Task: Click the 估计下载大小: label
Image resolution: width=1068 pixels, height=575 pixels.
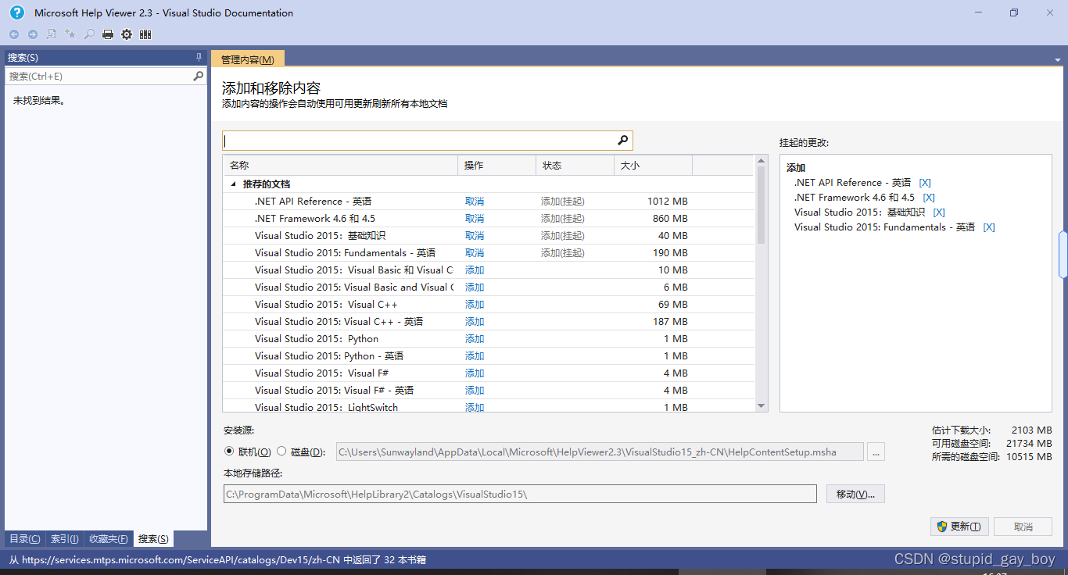Action: (961, 430)
